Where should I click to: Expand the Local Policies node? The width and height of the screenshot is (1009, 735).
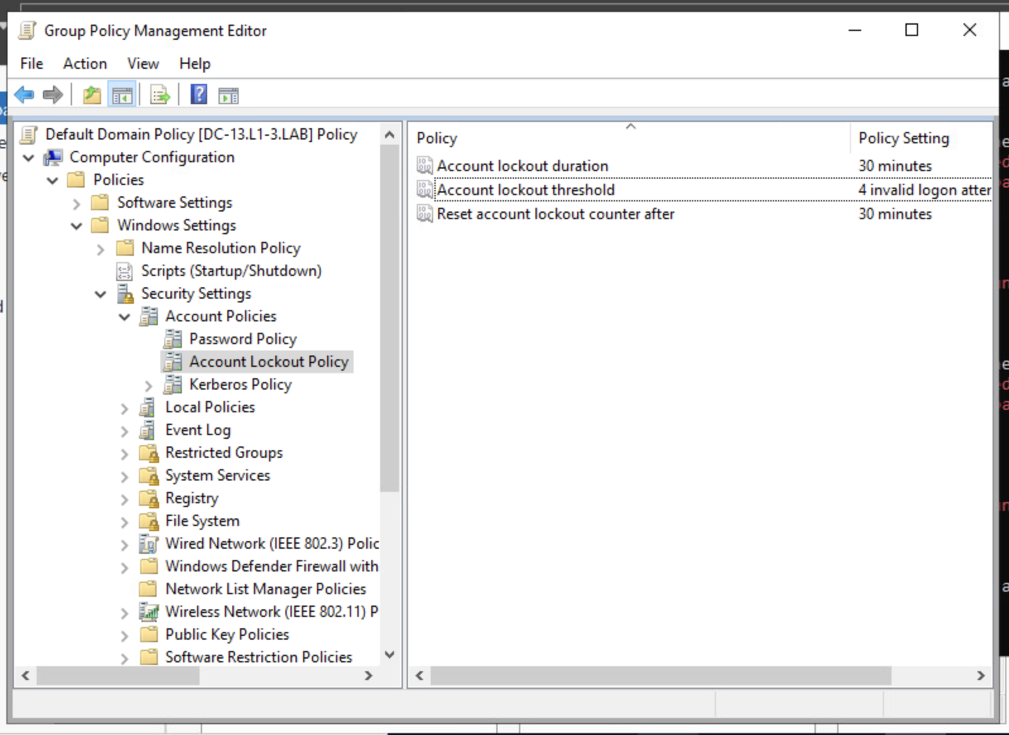pos(124,408)
